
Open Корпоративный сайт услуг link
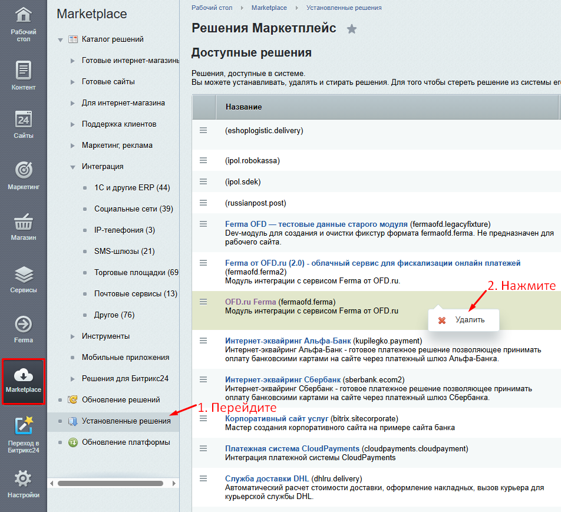click(x=276, y=418)
